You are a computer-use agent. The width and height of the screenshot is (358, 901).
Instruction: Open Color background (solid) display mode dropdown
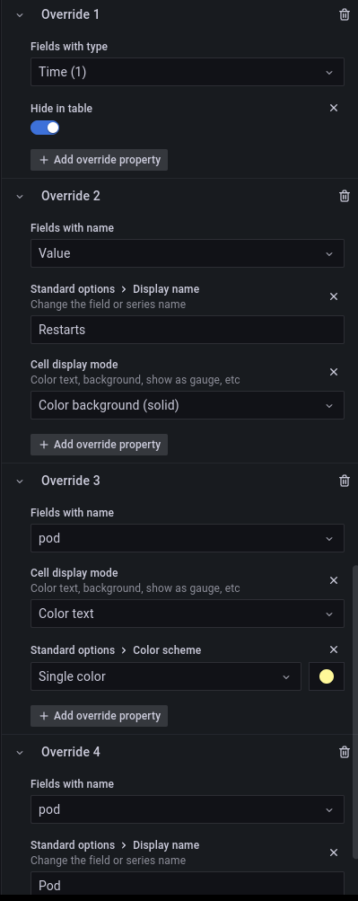tap(187, 405)
